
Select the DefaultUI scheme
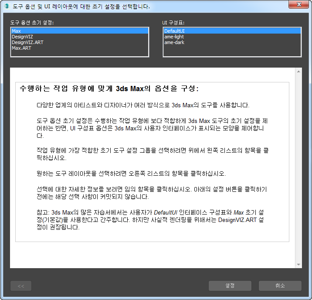point(232,31)
